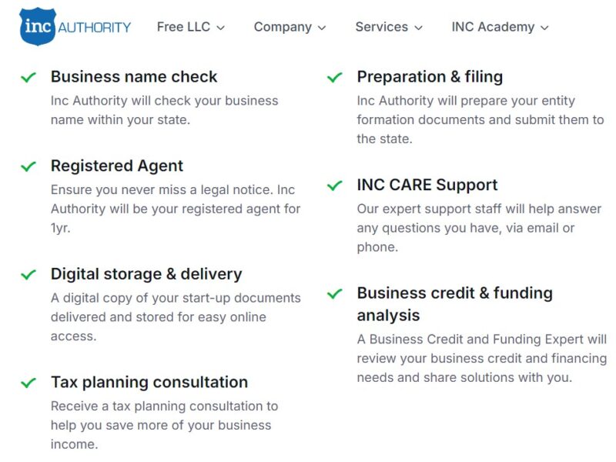Click the Tax planning consultation heading
This screenshot has width=616, height=462.
click(x=149, y=383)
